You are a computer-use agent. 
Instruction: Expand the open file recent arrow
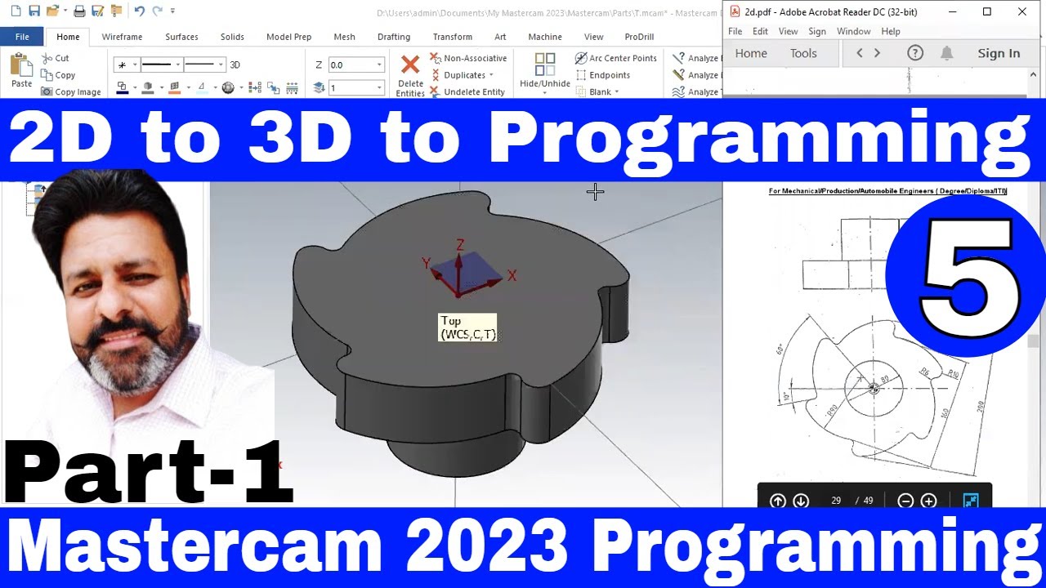[x=65, y=11]
